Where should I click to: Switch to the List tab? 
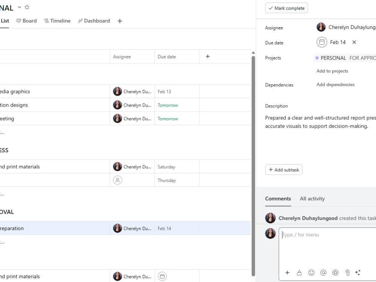[x=5, y=21]
